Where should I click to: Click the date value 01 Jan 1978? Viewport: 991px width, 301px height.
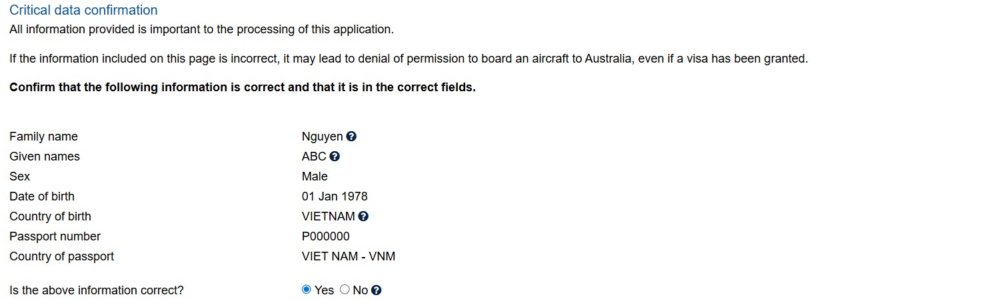coord(335,196)
